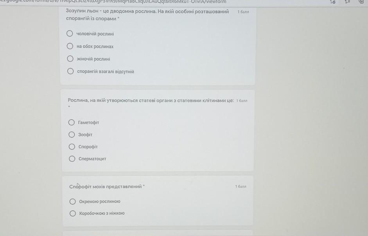Select the 'Зоофіт' radio option
The image size is (368, 236).
(72, 135)
